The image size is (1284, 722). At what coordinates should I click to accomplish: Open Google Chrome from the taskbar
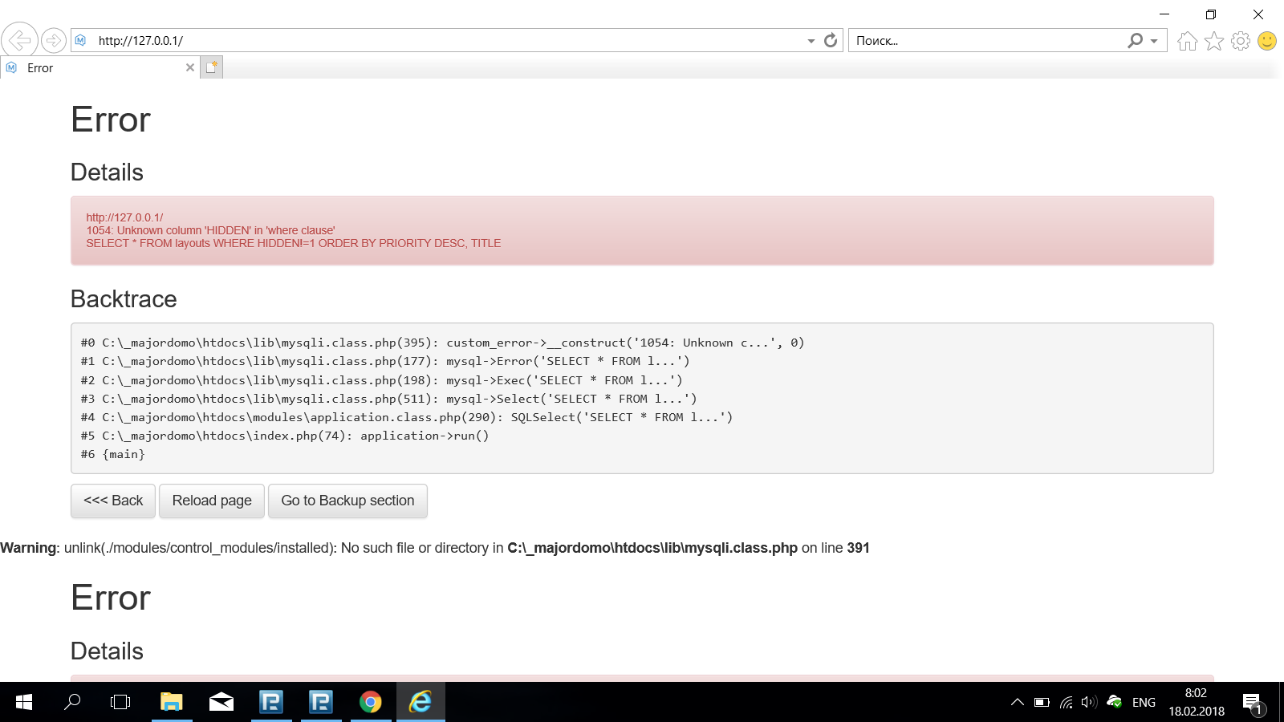click(371, 702)
